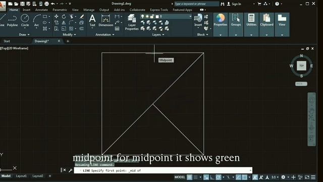
Task: Open the Start file tab
Action: (x=7, y=41)
